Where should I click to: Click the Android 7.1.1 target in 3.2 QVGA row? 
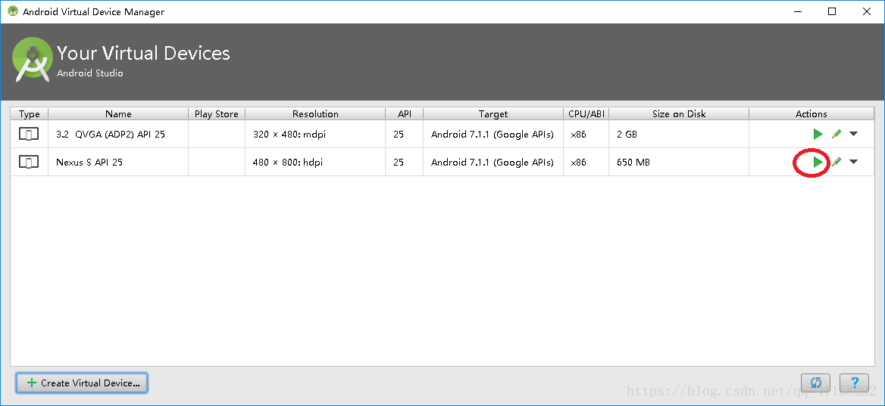(493, 134)
